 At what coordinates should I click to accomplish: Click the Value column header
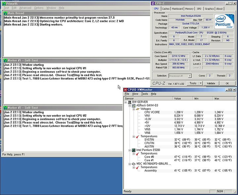(x=183, y=98)
